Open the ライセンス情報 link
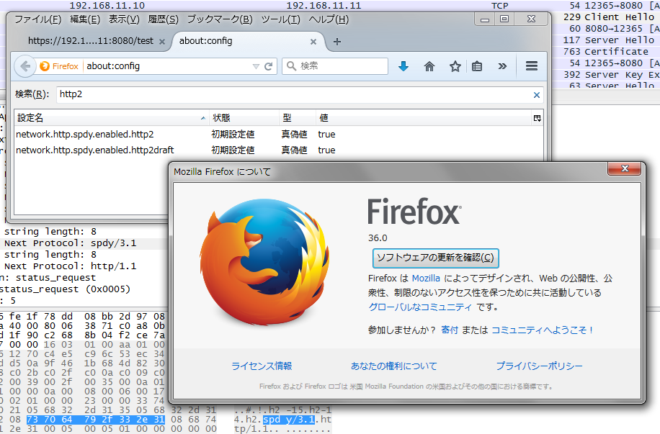660x434 pixels. (262, 366)
